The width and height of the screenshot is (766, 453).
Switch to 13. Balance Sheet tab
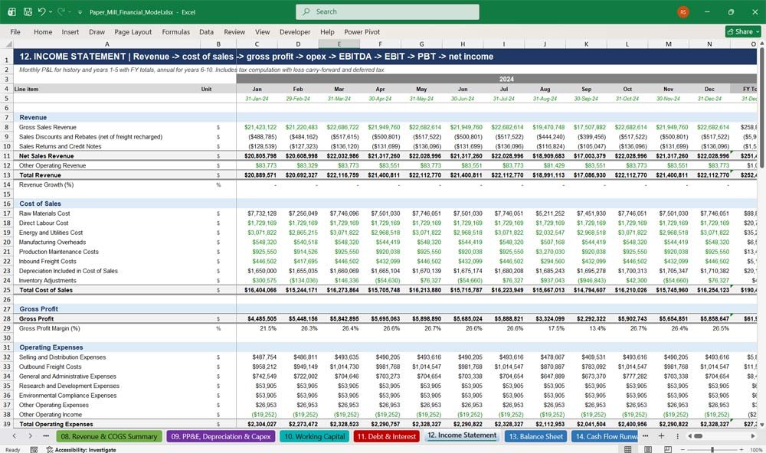click(x=535, y=436)
